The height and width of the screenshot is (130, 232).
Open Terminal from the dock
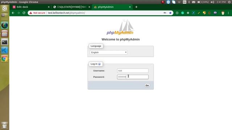[x=5, y=42]
